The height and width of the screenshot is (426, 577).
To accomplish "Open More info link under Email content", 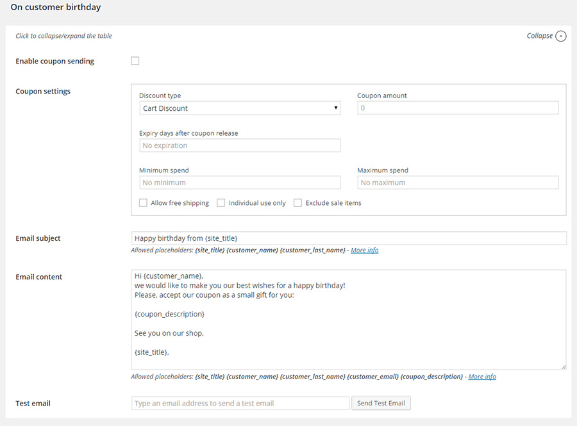I will click(482, 377).
